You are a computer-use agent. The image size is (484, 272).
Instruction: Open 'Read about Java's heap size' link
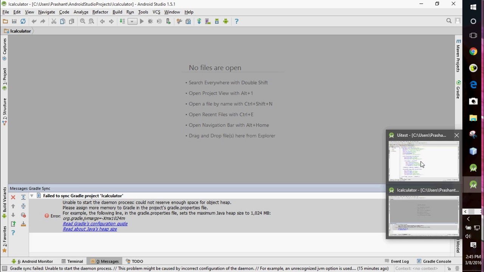[90, 229]
